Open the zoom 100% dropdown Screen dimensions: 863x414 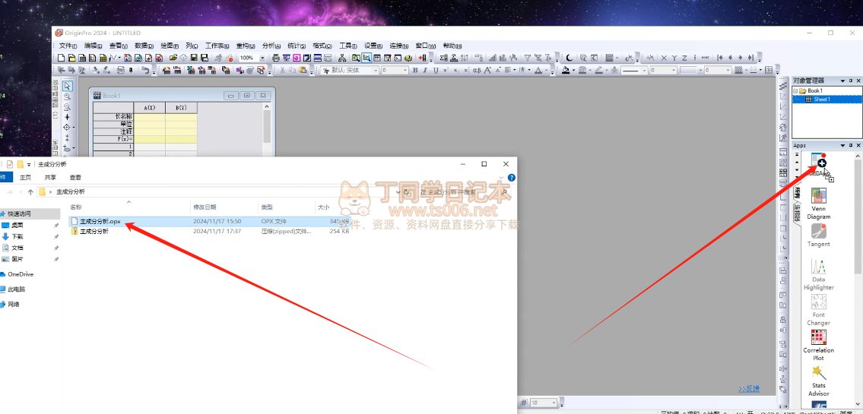(x=262, y=58)
